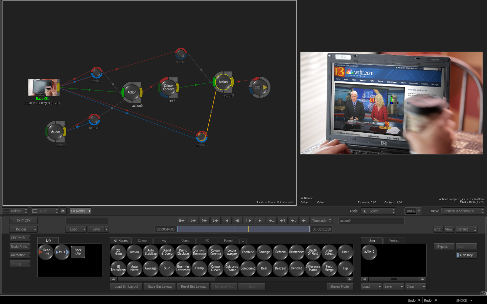Enable Stereo Mode
Image resolution: width=487 pixels, height=304 pixels.
[340, 287]
